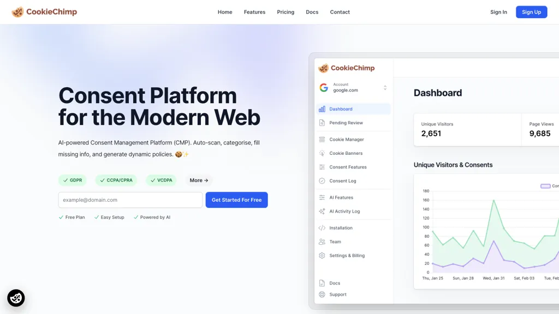Click the CookieChimp logo in dashboard sidebar

(x=347, y=68)
